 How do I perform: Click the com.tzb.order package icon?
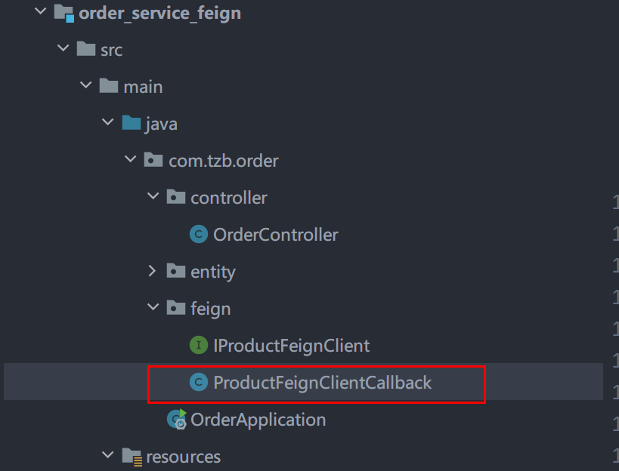tap(153, 161)
